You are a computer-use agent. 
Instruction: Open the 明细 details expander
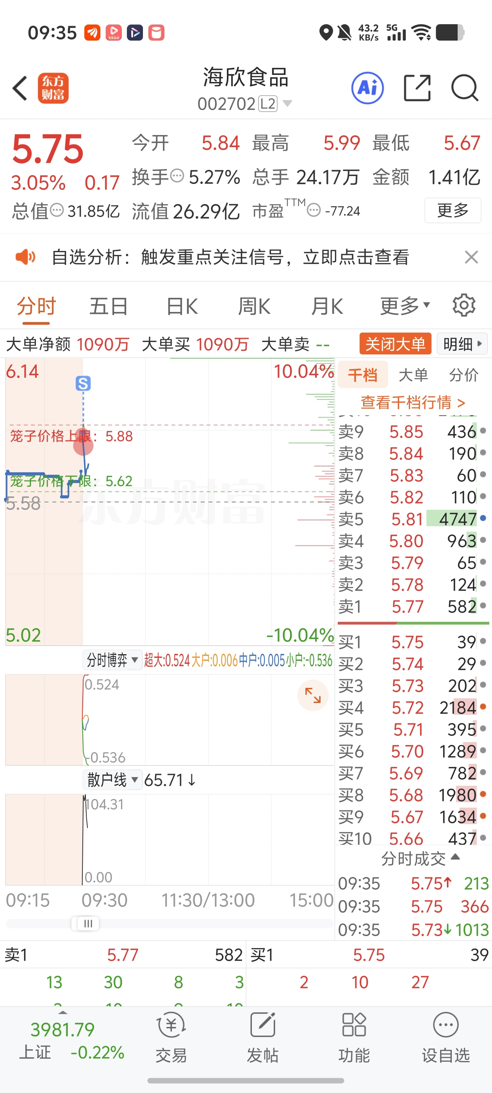point(462,344)
